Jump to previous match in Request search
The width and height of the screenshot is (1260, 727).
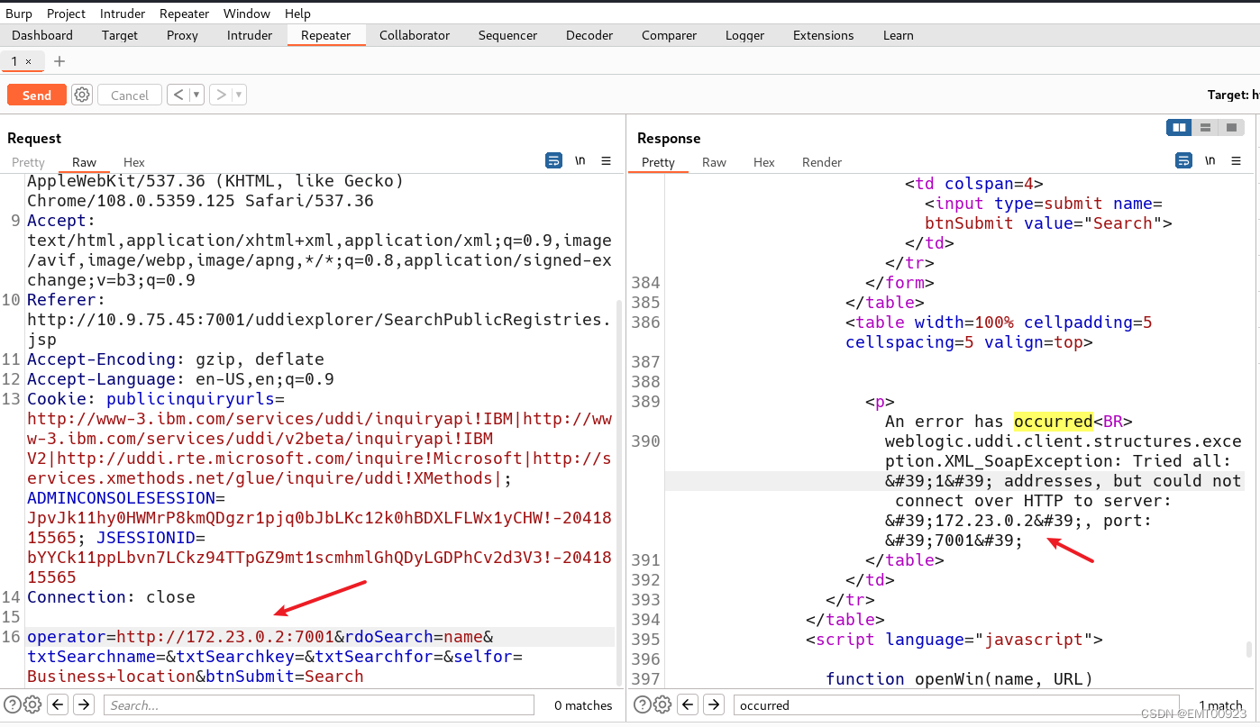click(57, 704)
